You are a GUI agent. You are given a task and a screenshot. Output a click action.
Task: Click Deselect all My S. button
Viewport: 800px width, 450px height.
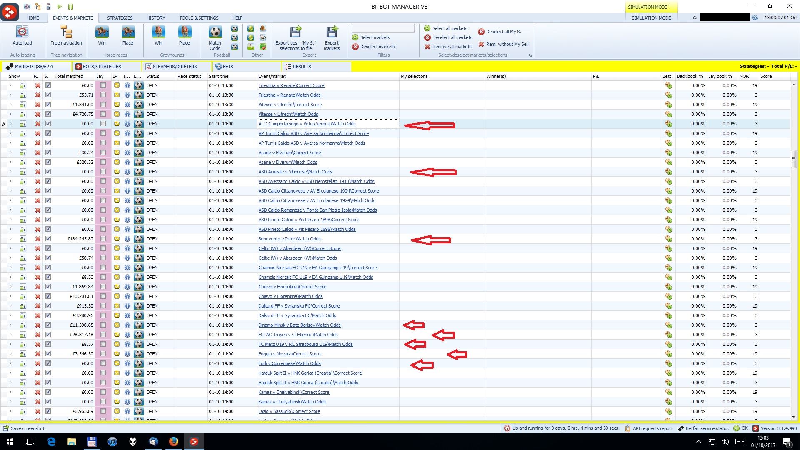click(x=500, y=32)
